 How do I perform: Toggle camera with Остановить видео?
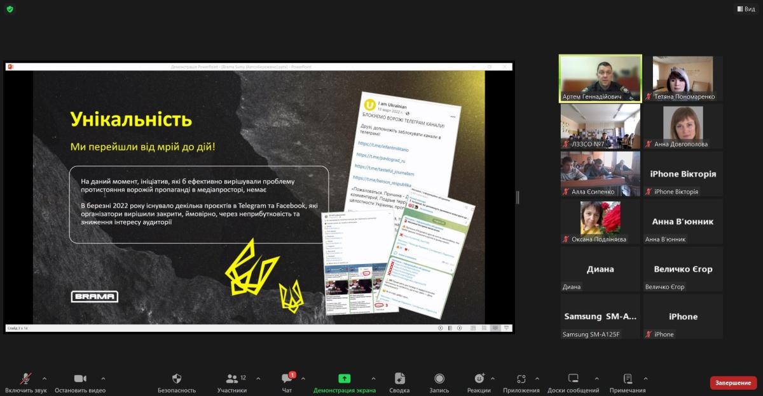pyautogui.click(x=80, y=379)
